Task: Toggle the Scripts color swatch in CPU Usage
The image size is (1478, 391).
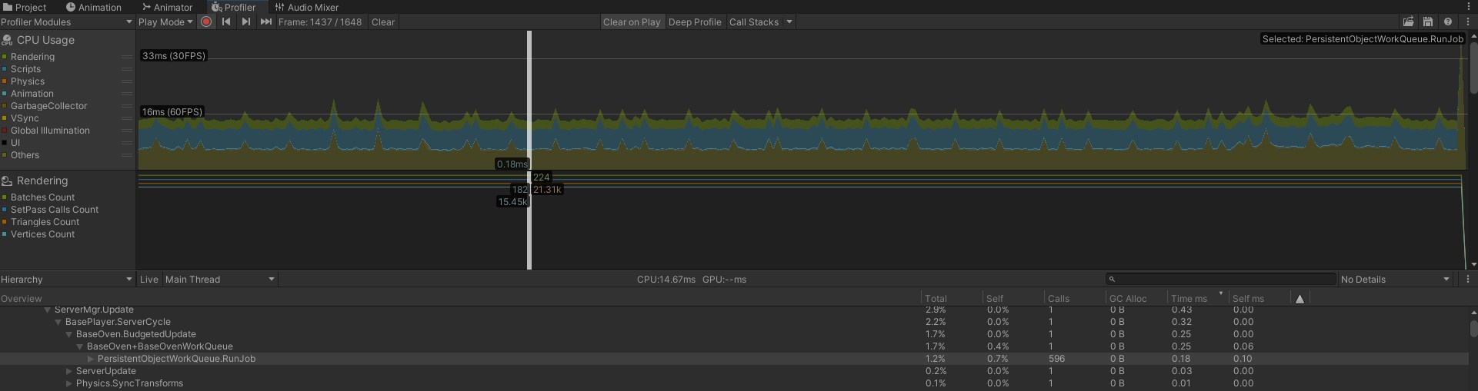Action: (x=5, y=69)
